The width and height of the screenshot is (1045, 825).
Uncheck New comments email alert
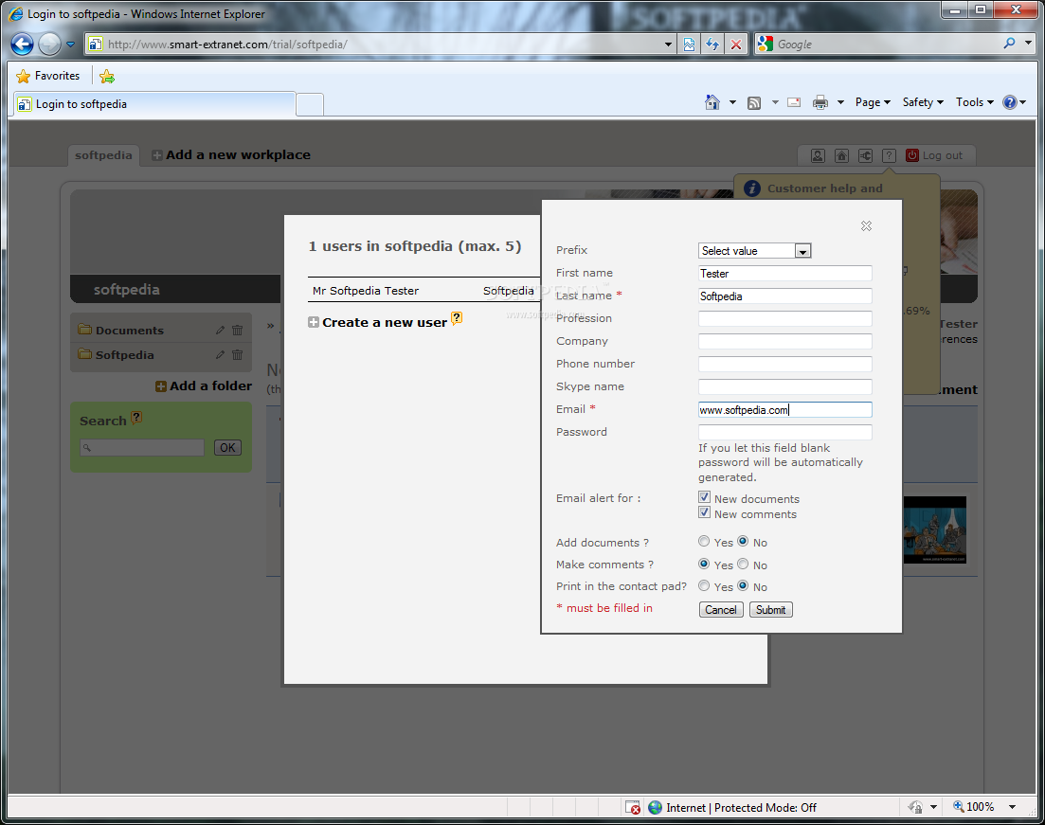point(704,512)
